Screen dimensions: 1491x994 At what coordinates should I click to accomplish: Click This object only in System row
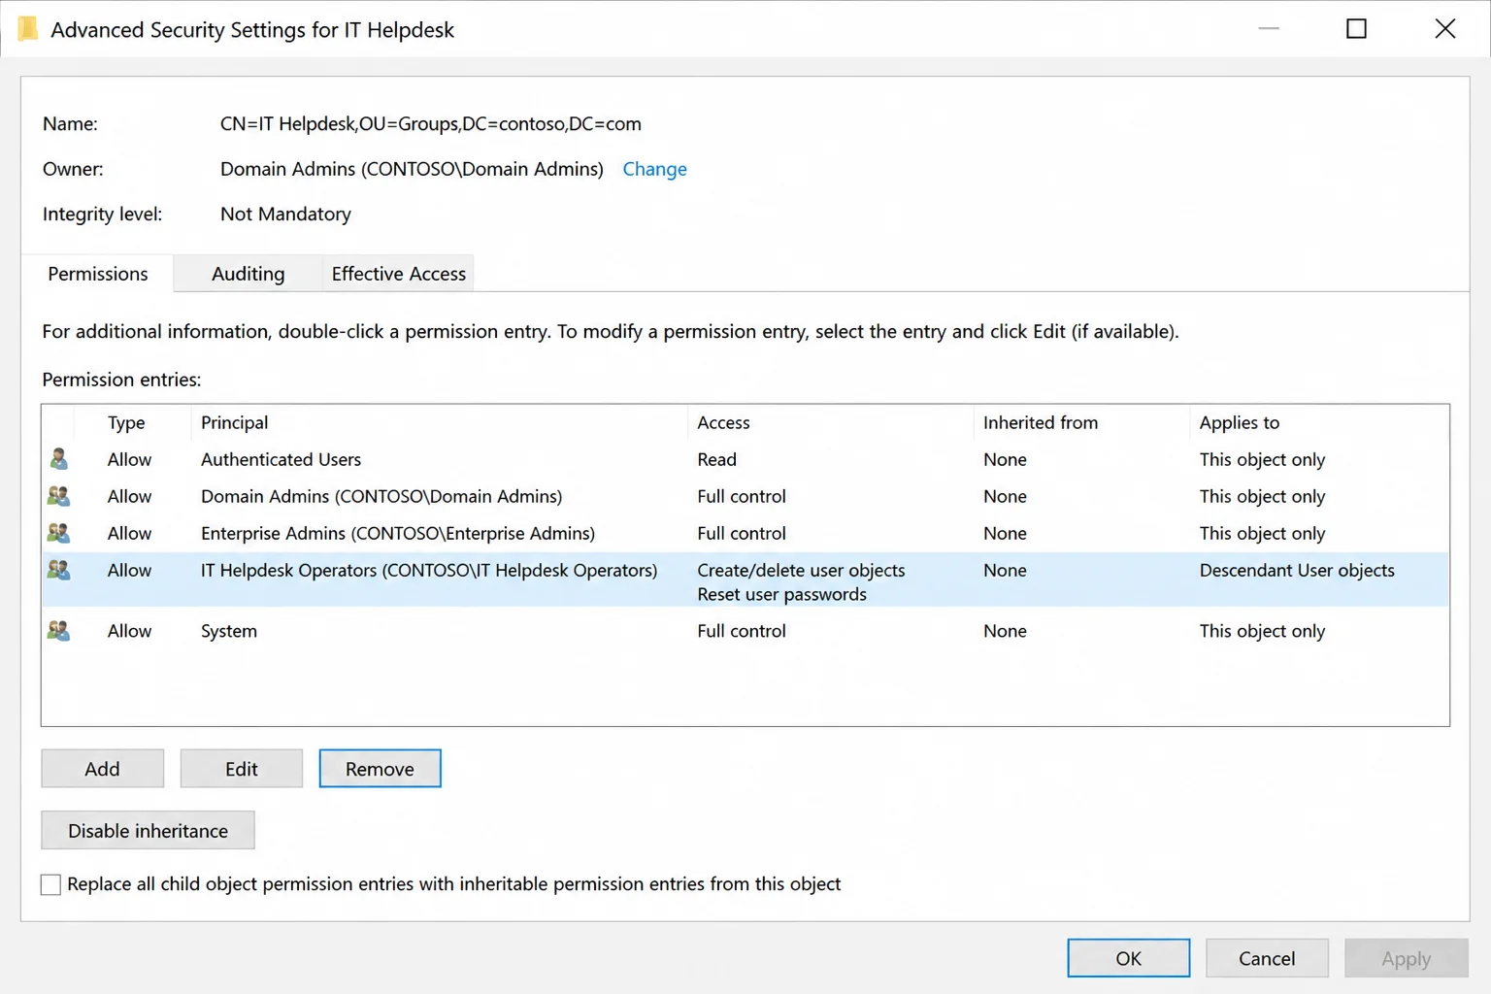coord(1262,631)
